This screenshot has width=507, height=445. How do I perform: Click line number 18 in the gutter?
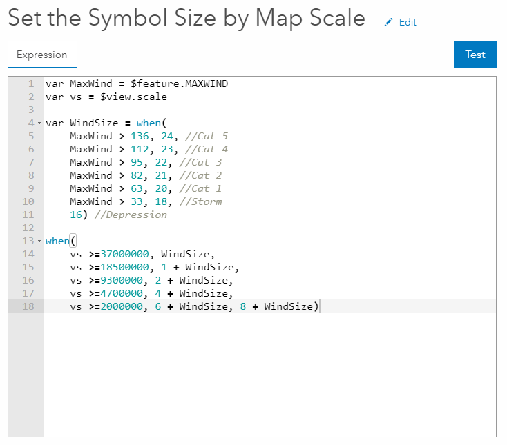click(x=28, y=307)
